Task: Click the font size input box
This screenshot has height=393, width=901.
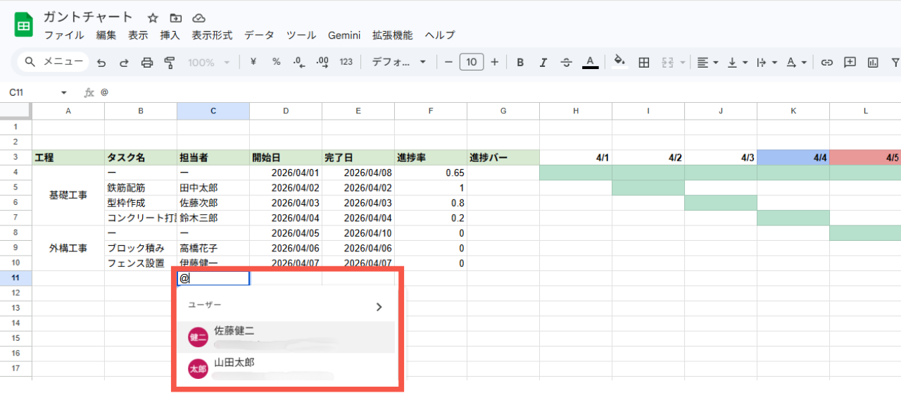Action: [471, 63]
